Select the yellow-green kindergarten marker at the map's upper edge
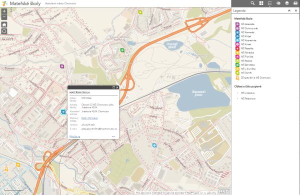300x195 pixels. pyautogui.click(x=140, y=12)
